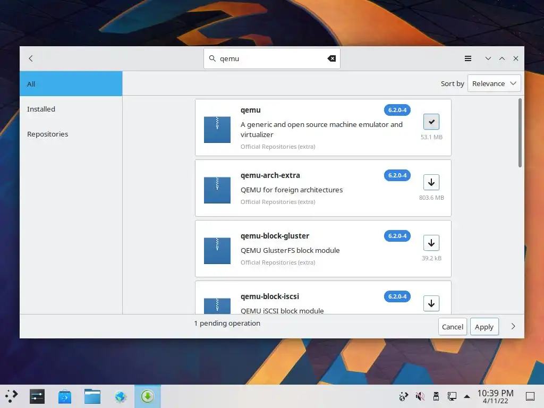This screenshot has width=544, height=408.
Task: Click the show desktop button
Action: pos(530,396)
